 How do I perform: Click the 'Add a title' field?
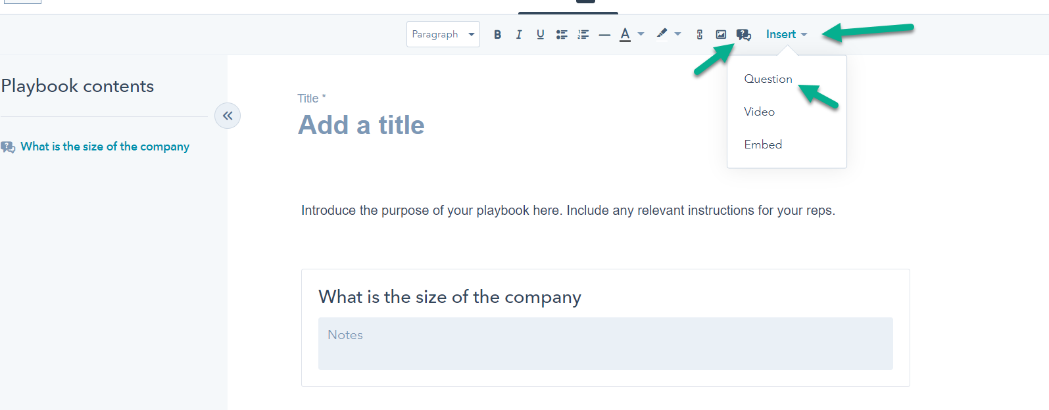click(362, 125)
